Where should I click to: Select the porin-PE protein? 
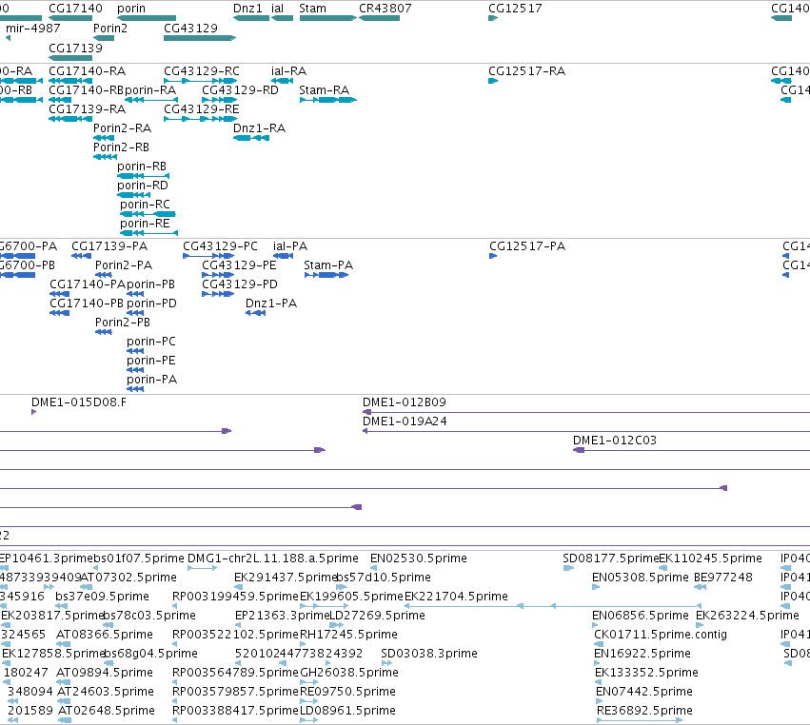(x=135, y=371)
